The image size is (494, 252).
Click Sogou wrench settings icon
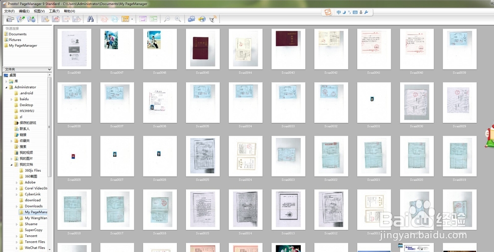366,12
